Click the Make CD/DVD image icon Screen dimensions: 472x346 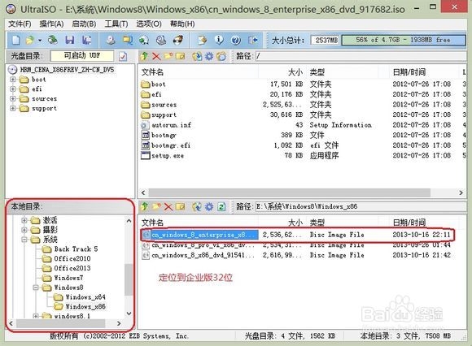(111, 40)
